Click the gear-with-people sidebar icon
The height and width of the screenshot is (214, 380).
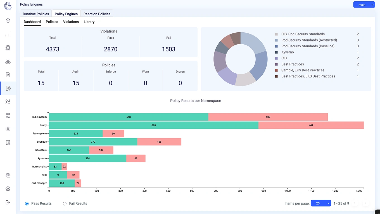coord(8,48)
